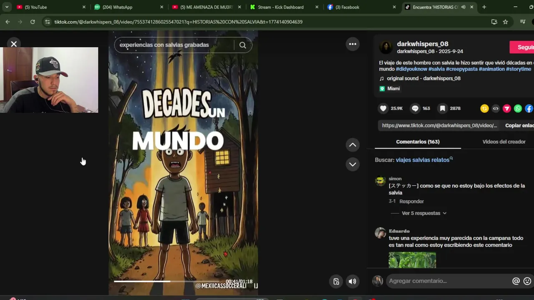The width and height of the screenshot is (534, 300).
Task: Click the #storytime hashtag
Action: (519, 69)
